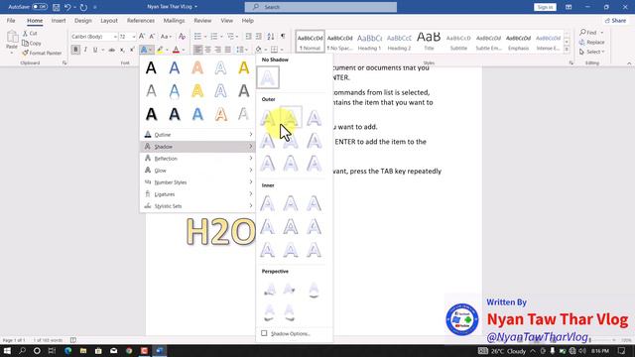The width and height of the screenshot is (635, 357).
Task: Switch to the Layout tab
Action: [x=109, y=20]
